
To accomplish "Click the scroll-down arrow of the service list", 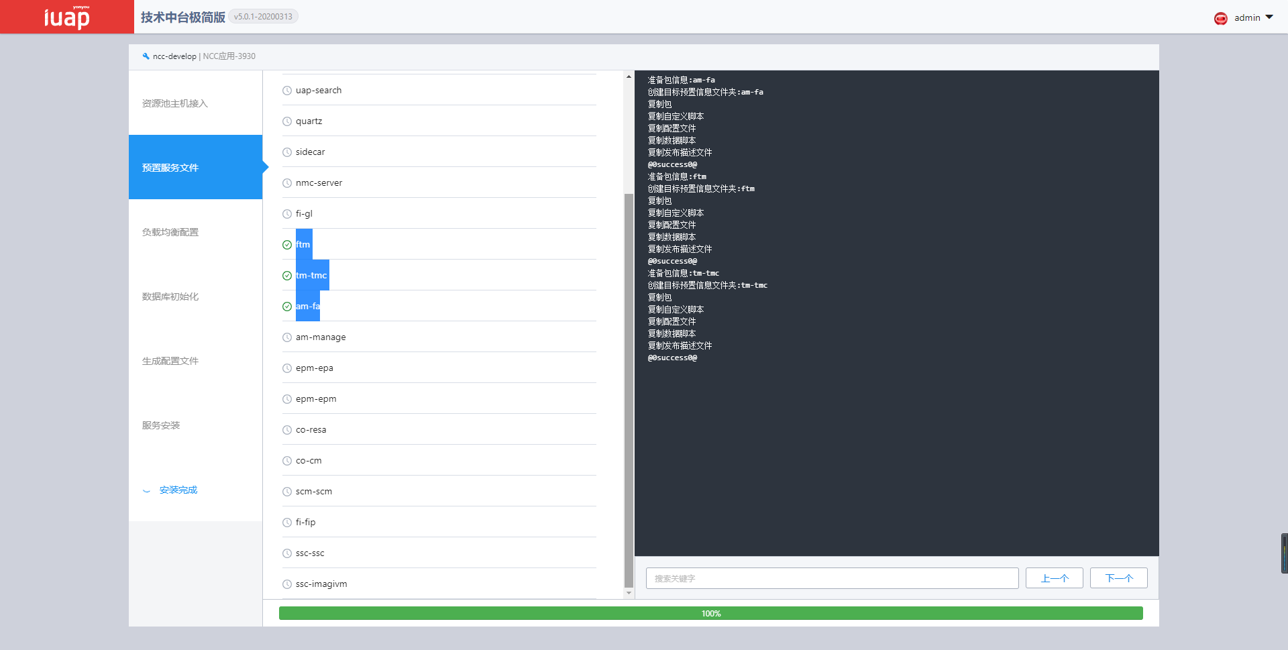I will (x=629, y=593).
